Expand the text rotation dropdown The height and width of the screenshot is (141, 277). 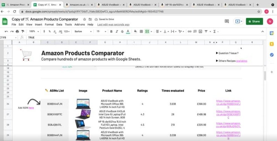point(181,31)
